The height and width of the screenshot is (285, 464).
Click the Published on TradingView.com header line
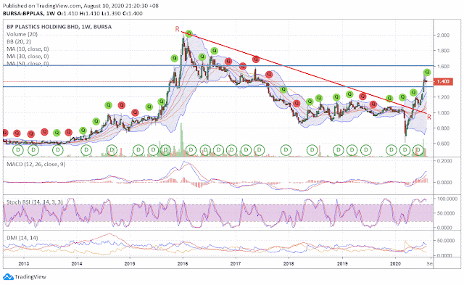coord(80,6)
